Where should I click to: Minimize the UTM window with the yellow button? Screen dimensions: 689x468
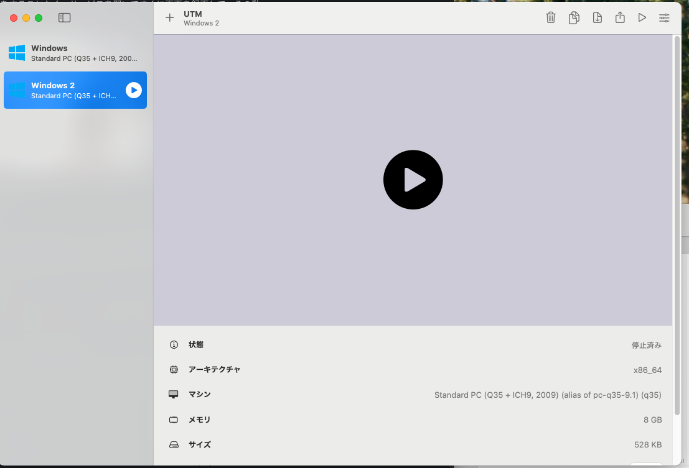click(x=26, y=18)
